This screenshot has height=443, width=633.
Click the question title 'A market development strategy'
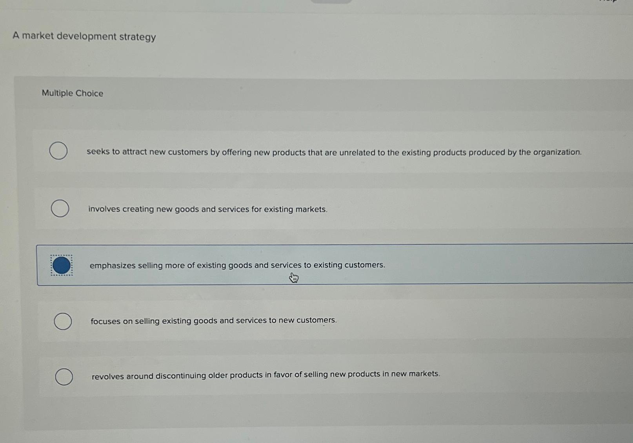pos(84,36)
